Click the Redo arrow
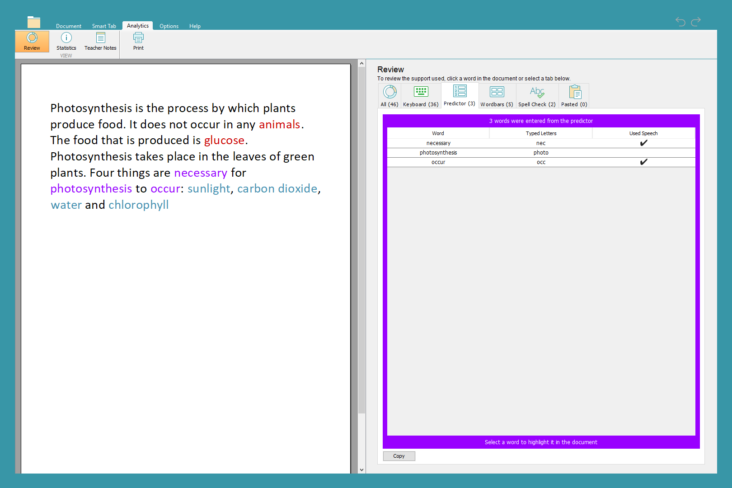 [x=696, y=21]
